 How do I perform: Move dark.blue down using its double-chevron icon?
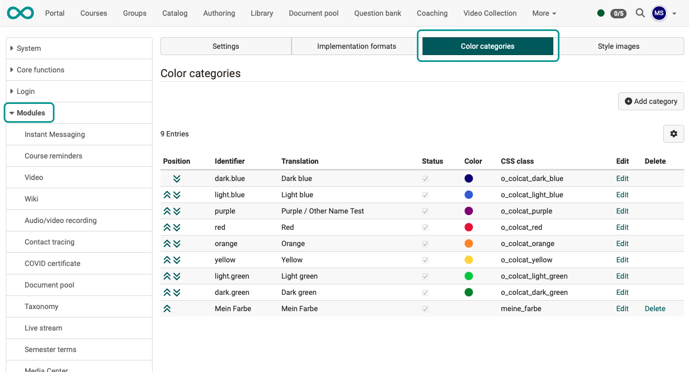[x=177, y=178]
